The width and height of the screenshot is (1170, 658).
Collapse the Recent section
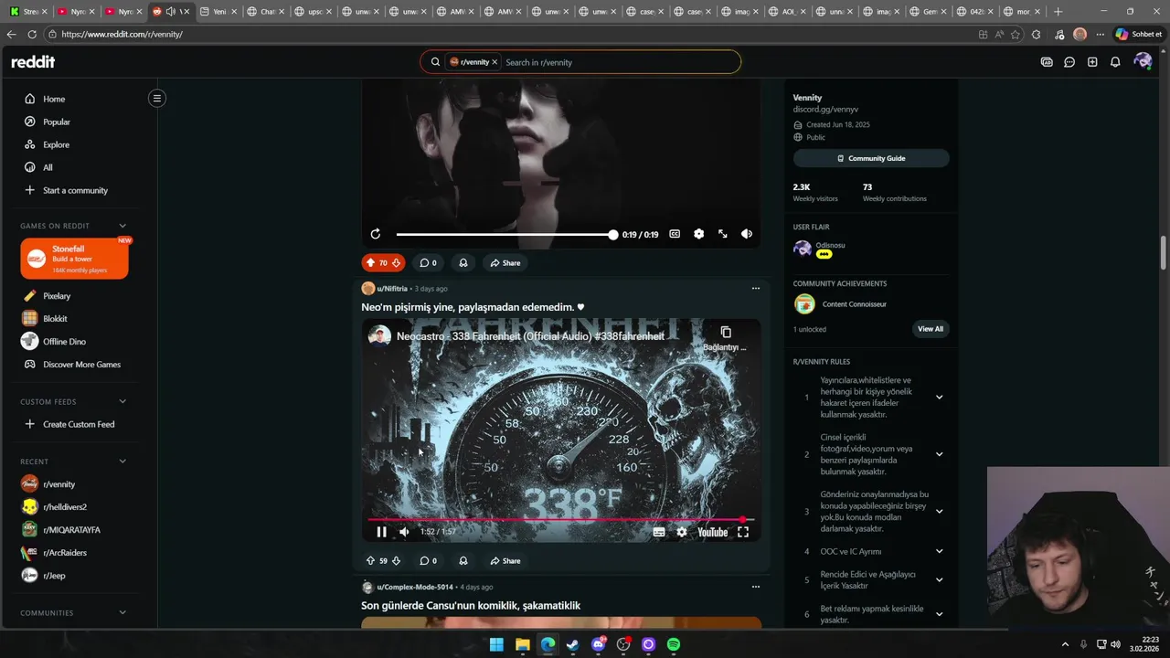click(122, 462)
